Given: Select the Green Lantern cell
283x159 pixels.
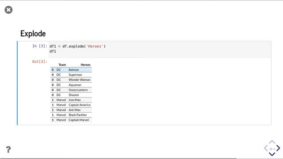Looking at the screenshot, I should click(x=78, y=90).
